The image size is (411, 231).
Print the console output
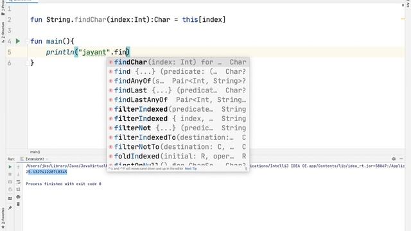click(18, 197)
